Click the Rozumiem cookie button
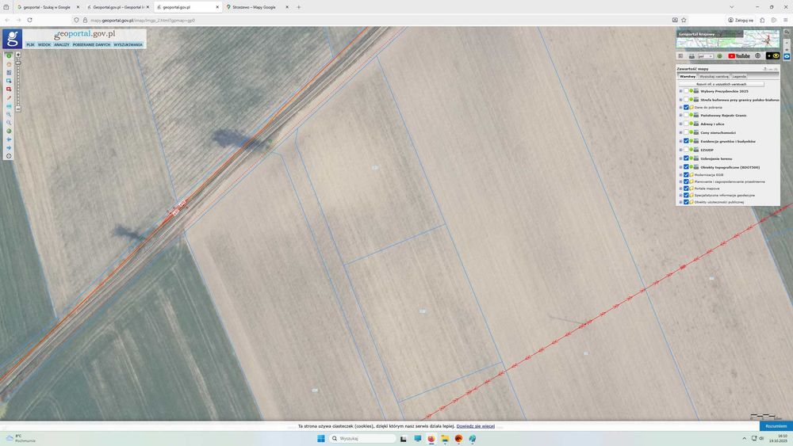This screenshot has width=793, height=446. pos(776,426)
